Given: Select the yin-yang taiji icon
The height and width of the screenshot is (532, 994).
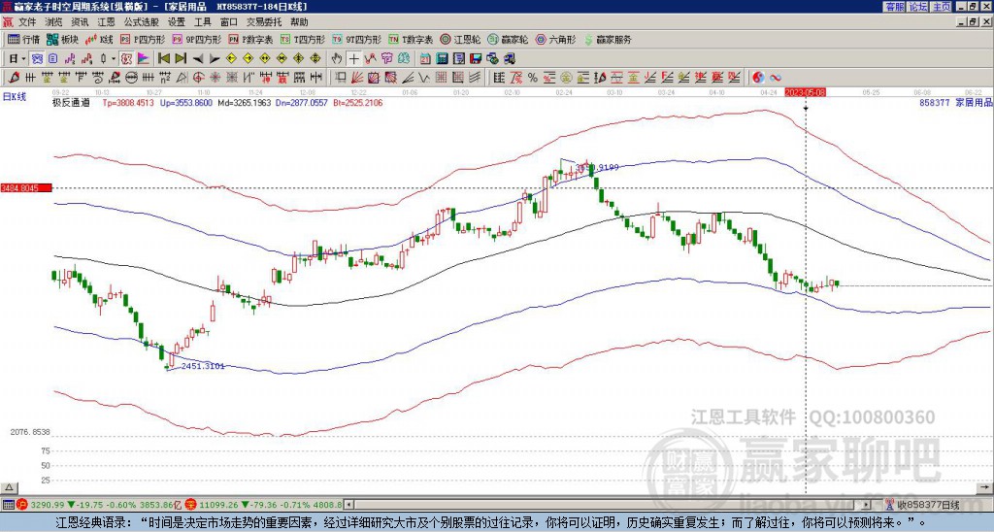Looking at the screenshot, I should 758,78.
